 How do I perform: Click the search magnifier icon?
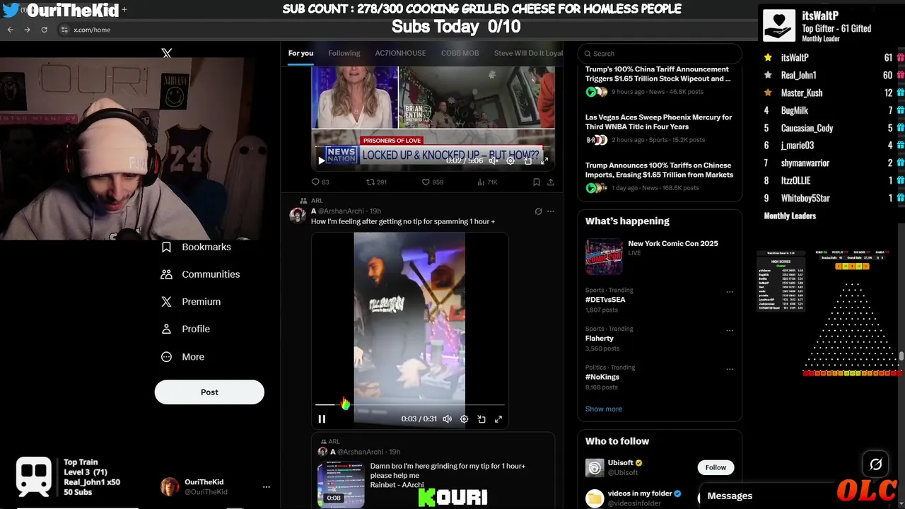pos(587,54)
